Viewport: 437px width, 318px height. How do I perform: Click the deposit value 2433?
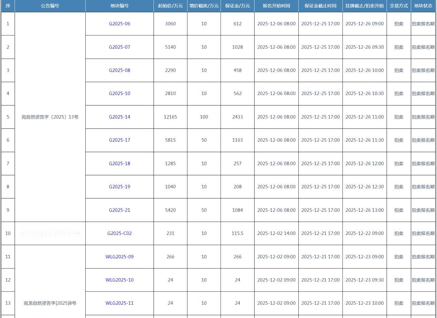[238, 117]
